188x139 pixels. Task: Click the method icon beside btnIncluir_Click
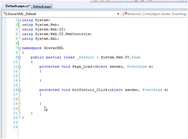(125, 14)
